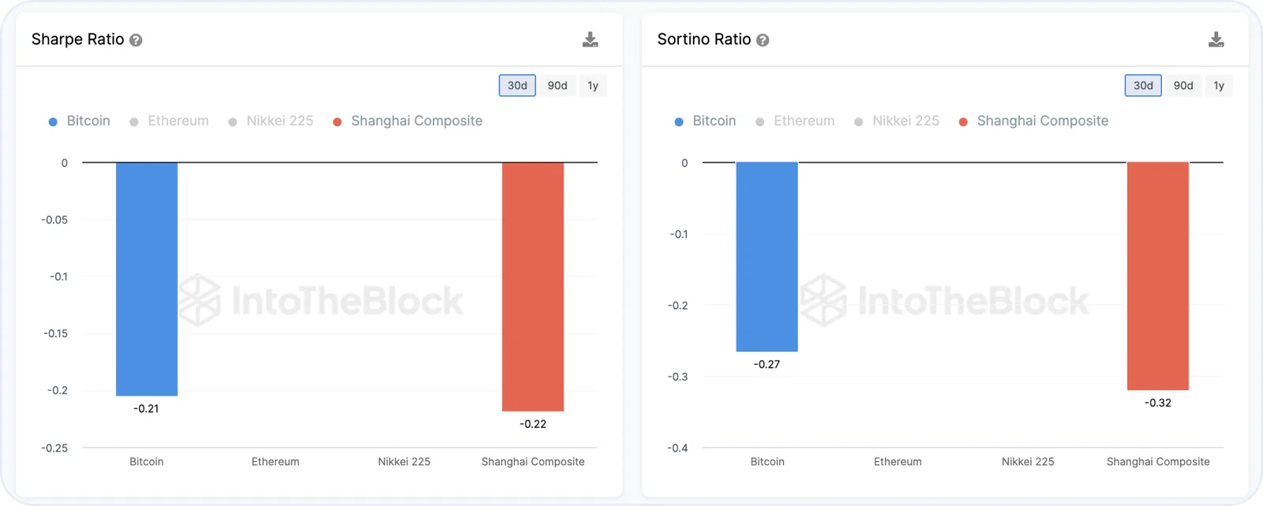Screen dimensions: 1263x506
Task: Click Shanghai Composite x-axis label in Sortino chart
Action: coord(1158,462)
